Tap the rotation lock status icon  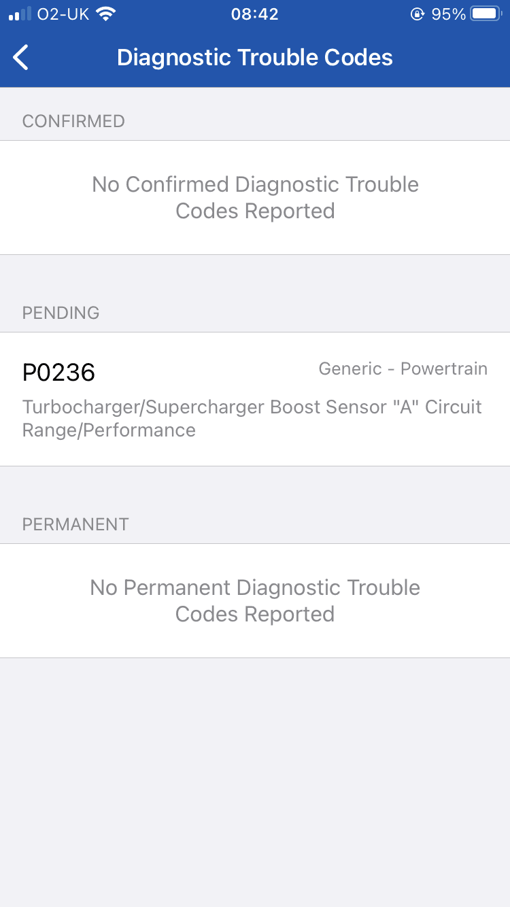(417, 14)
